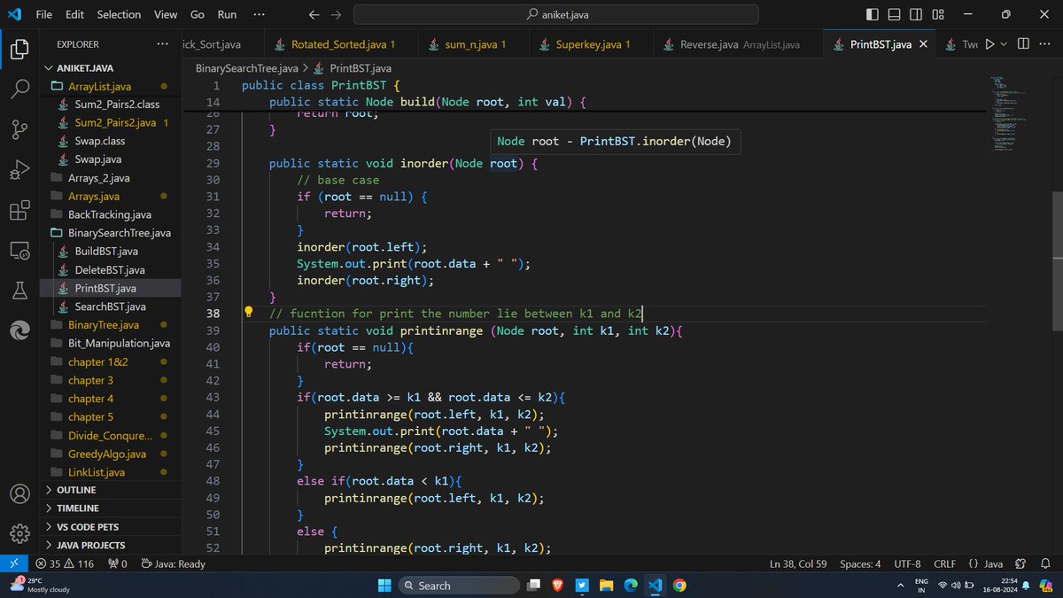Open File Explorer from the taskbar
This screenshot has height=598, width=1063.
point(606,585)
